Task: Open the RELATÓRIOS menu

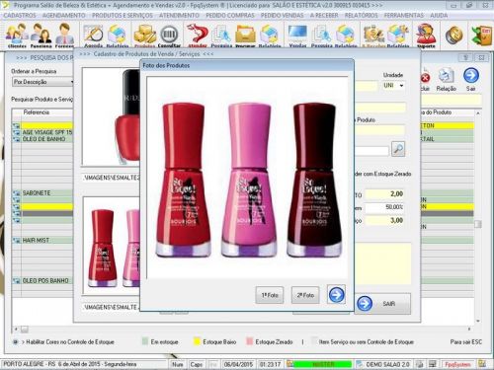Action: [x=362, y=15]
